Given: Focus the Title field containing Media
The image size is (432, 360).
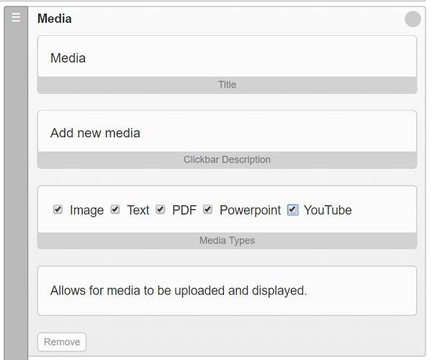Looking at the screenshot, I should click(227, 57).
